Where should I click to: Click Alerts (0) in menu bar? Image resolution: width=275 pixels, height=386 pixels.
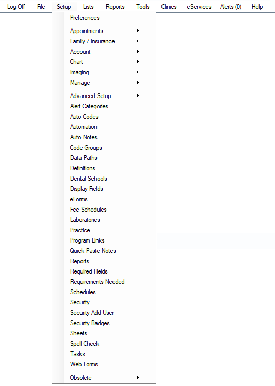click(231, 7)
